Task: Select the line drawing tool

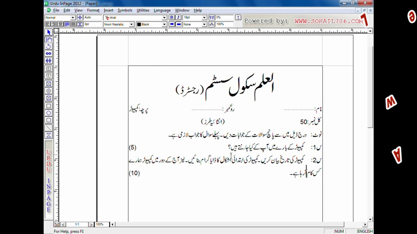Action: tap(49, 128)
